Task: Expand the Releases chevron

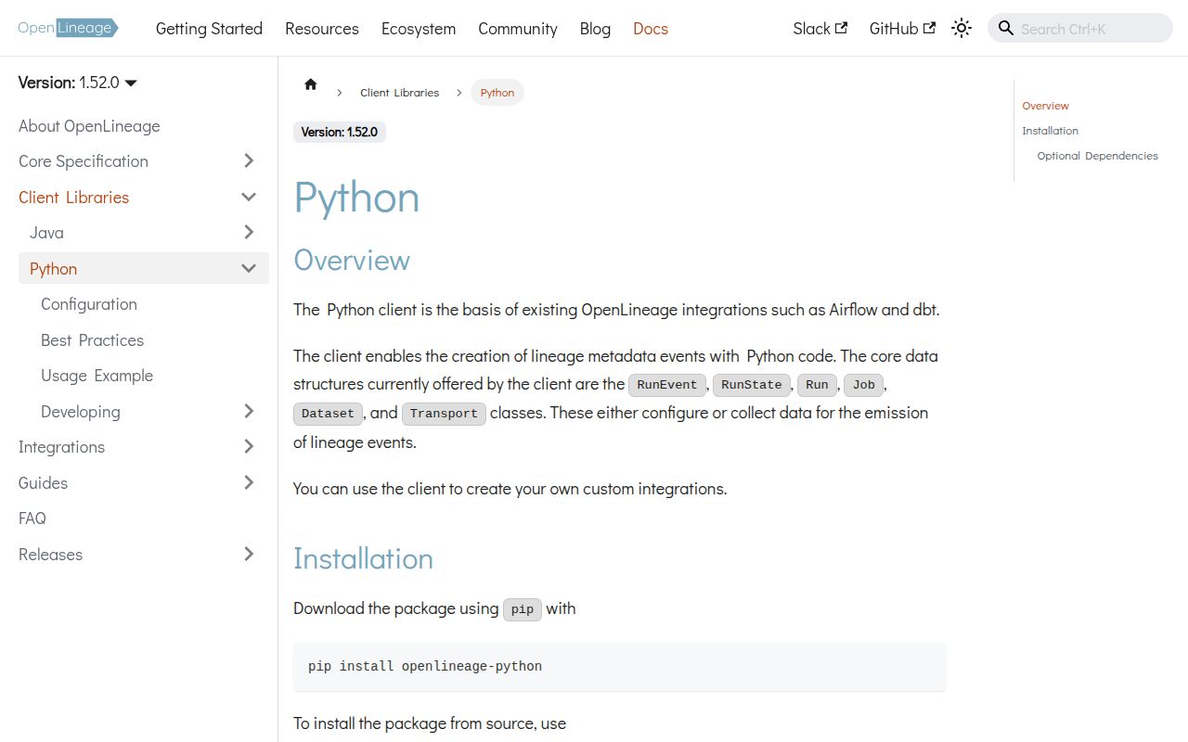Action: [249, 554]
